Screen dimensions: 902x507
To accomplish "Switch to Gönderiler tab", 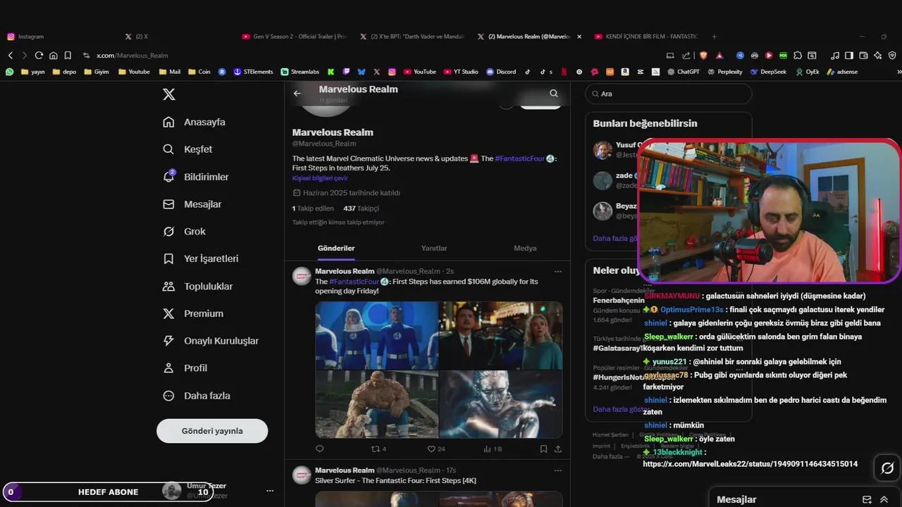I will pos(336,248).
